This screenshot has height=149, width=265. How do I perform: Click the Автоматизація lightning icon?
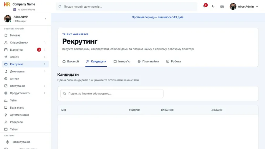pos(6,115)
